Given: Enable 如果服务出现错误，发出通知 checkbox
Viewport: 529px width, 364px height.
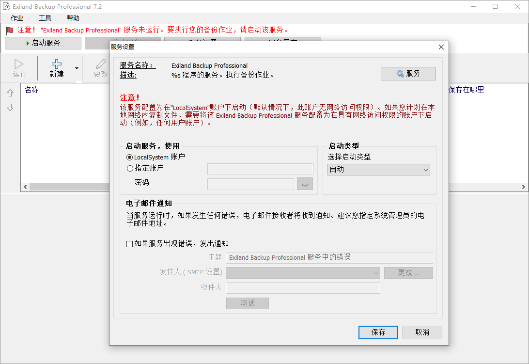Looking at the screenshot, I should point(129,244).
